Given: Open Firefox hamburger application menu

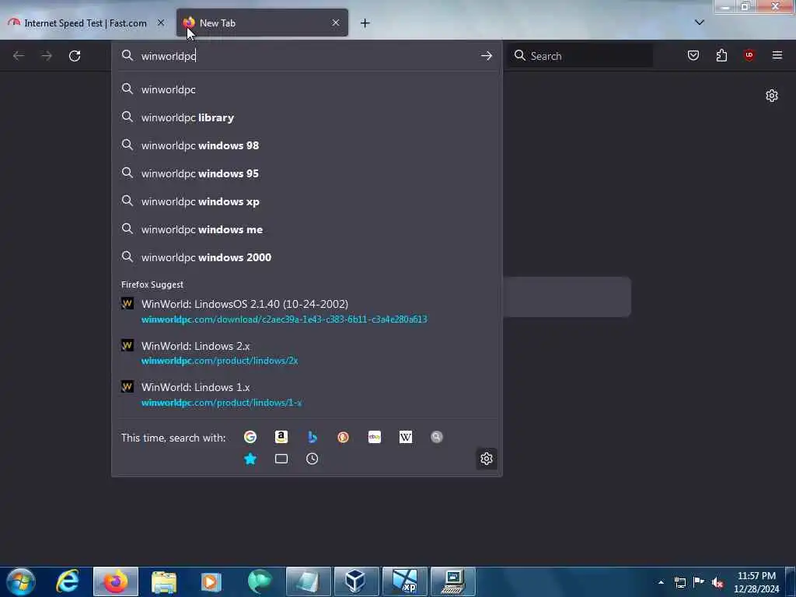Looking at the screenshot, I should (x=777, y=56).
